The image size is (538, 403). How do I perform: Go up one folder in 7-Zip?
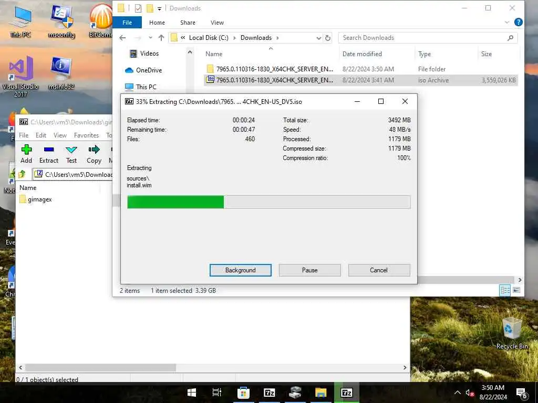22,174
